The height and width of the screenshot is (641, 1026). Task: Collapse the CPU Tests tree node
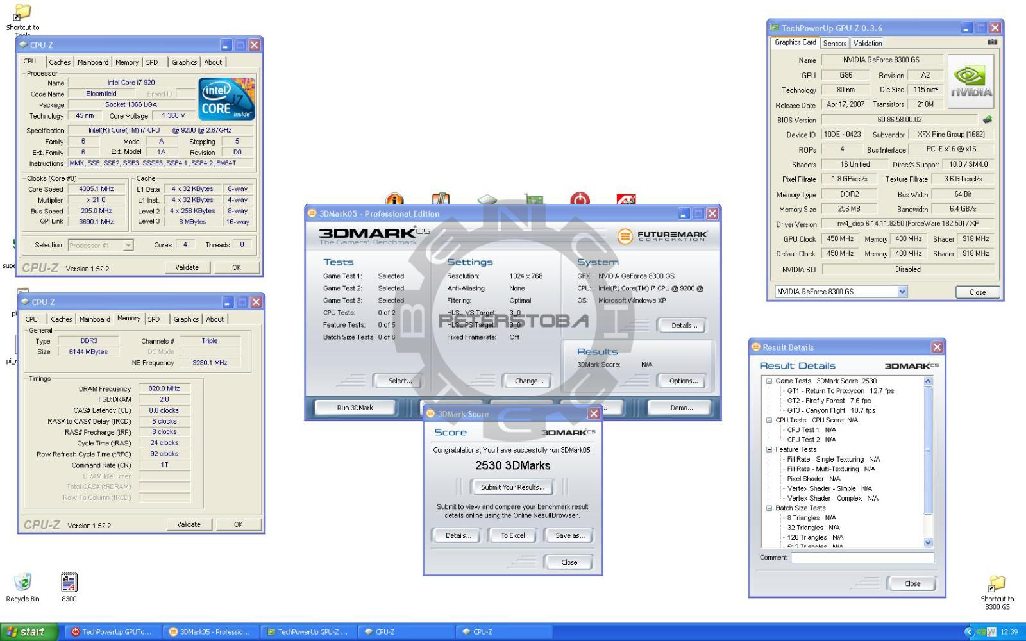769,420
